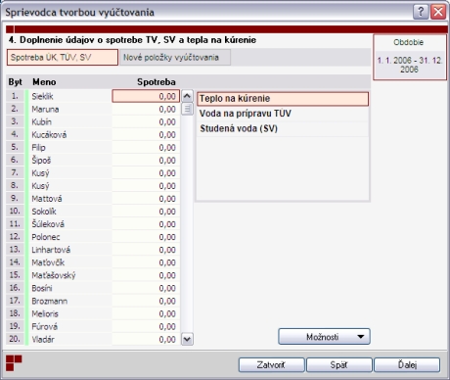
Task: Click Spotreba value for Sokolík
Action: pos(146,212)
